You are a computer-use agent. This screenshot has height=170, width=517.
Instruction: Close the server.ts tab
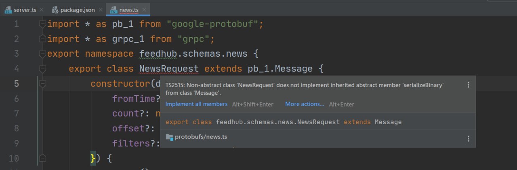click(x=42, y=10)
